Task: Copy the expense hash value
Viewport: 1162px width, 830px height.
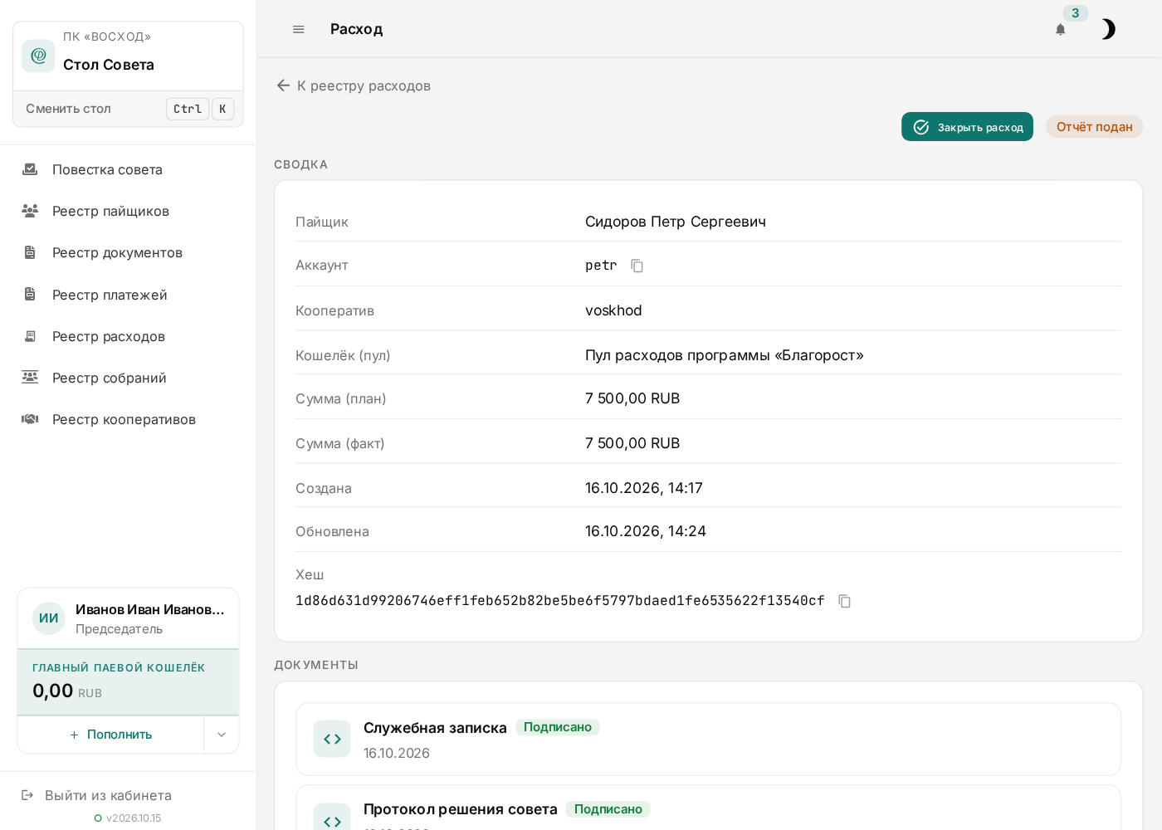Action: tap(845, 601)
